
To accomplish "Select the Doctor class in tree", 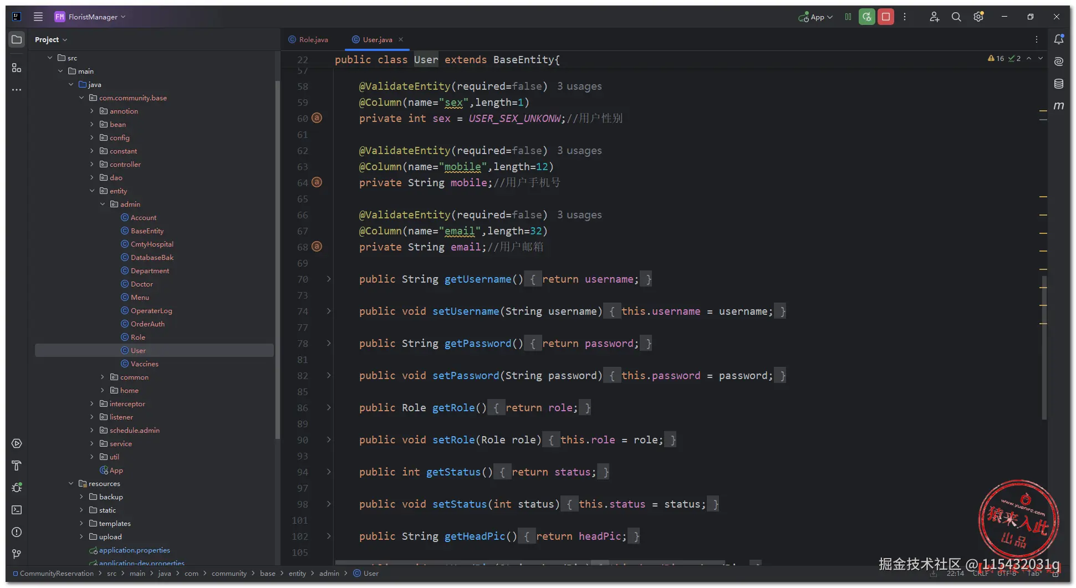I will 141,284.
